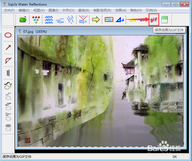Close the Sqirlz Water Reflections window
The width and height of the screenshot is (192, 161).
184,4
